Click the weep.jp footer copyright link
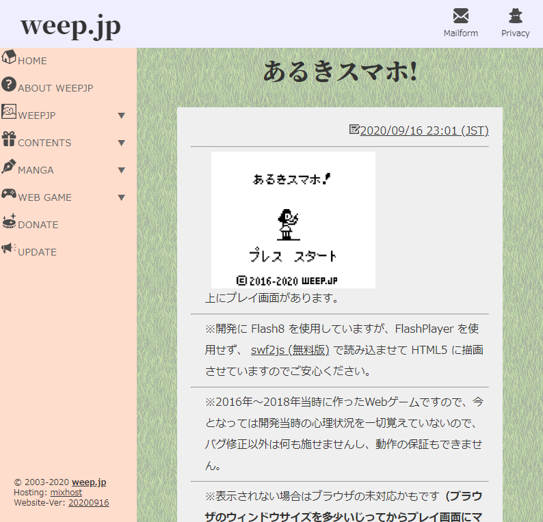 [x=89, y=482]
